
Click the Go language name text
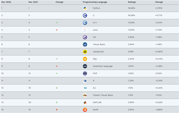pos(94,88)
